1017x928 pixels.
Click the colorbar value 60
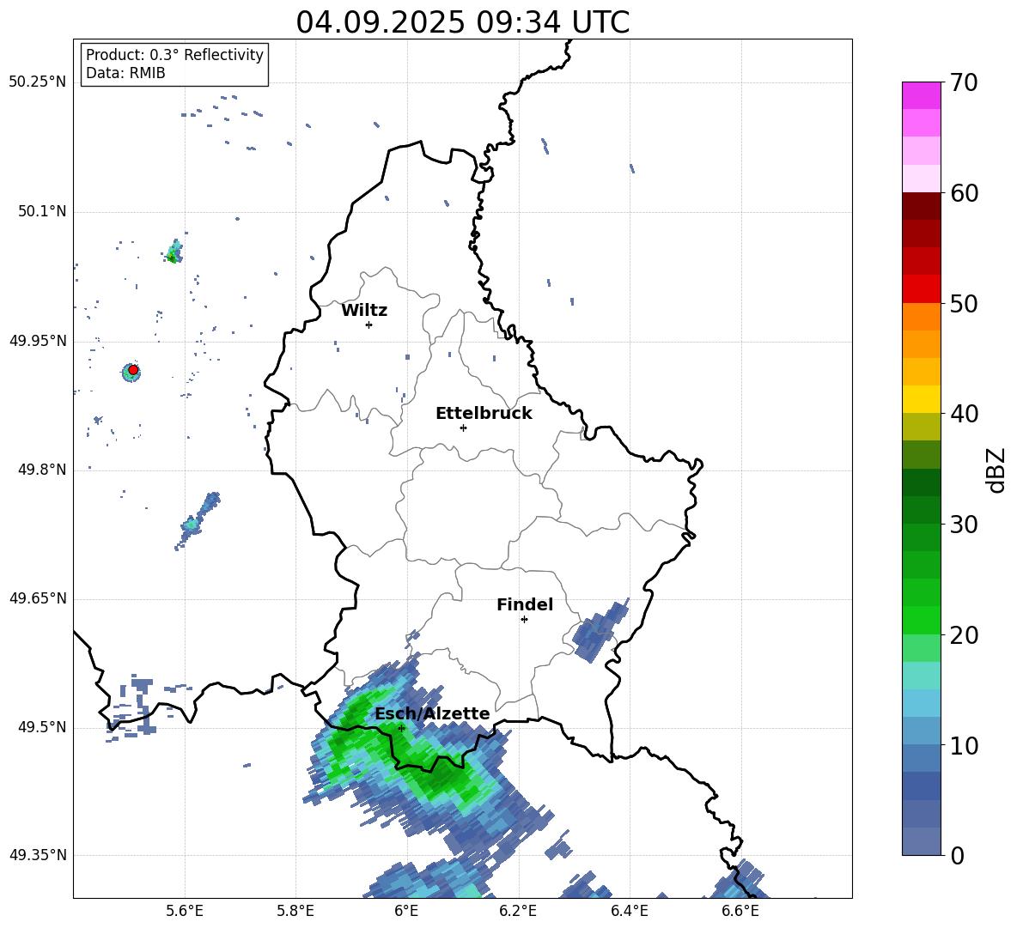click(x=964, y=193)
